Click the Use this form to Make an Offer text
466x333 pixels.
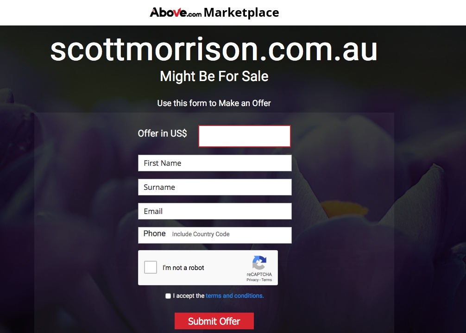point(214,103)
